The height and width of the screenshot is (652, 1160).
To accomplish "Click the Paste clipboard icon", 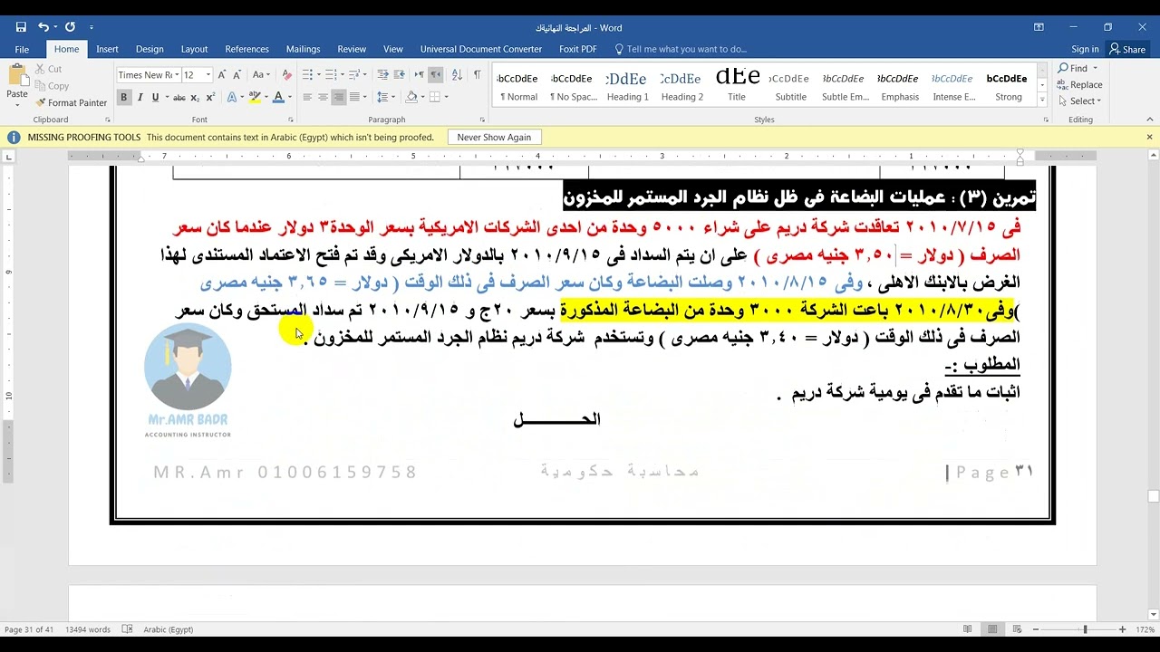I will pos(17,76).
